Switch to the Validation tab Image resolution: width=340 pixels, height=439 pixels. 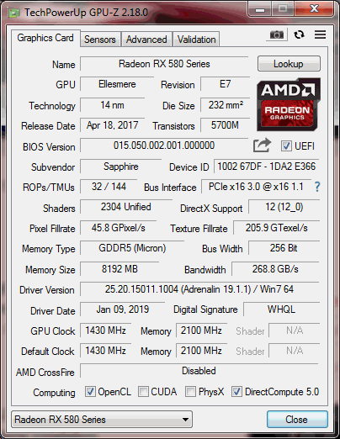point(196,40)
